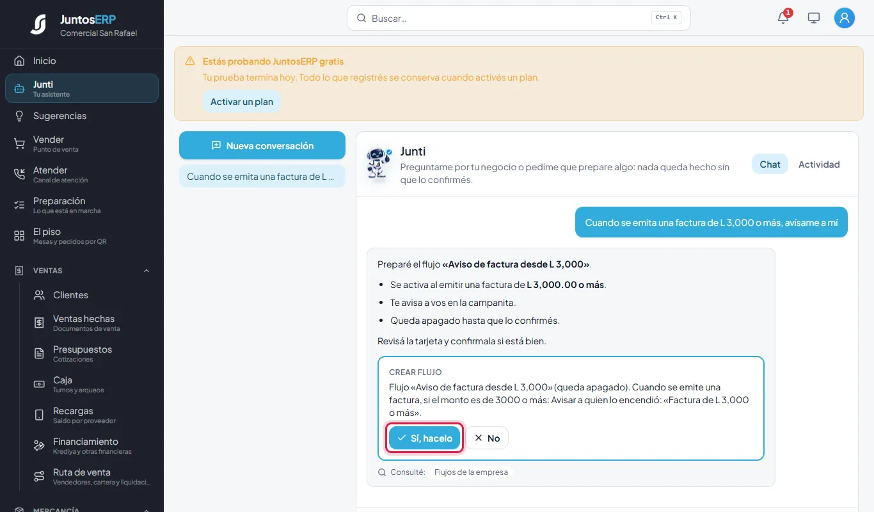Click the 'Estás probando JuntosERP gratis' heading
The image size is (874, 512).
(273, 61)
